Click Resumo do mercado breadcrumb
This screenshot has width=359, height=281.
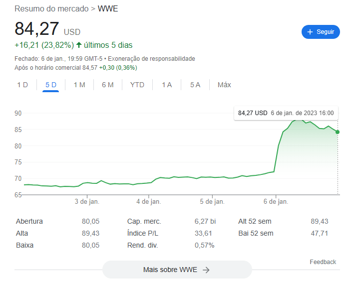51,8
